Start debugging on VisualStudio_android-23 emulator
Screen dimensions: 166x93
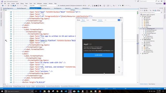click(73, 6)
